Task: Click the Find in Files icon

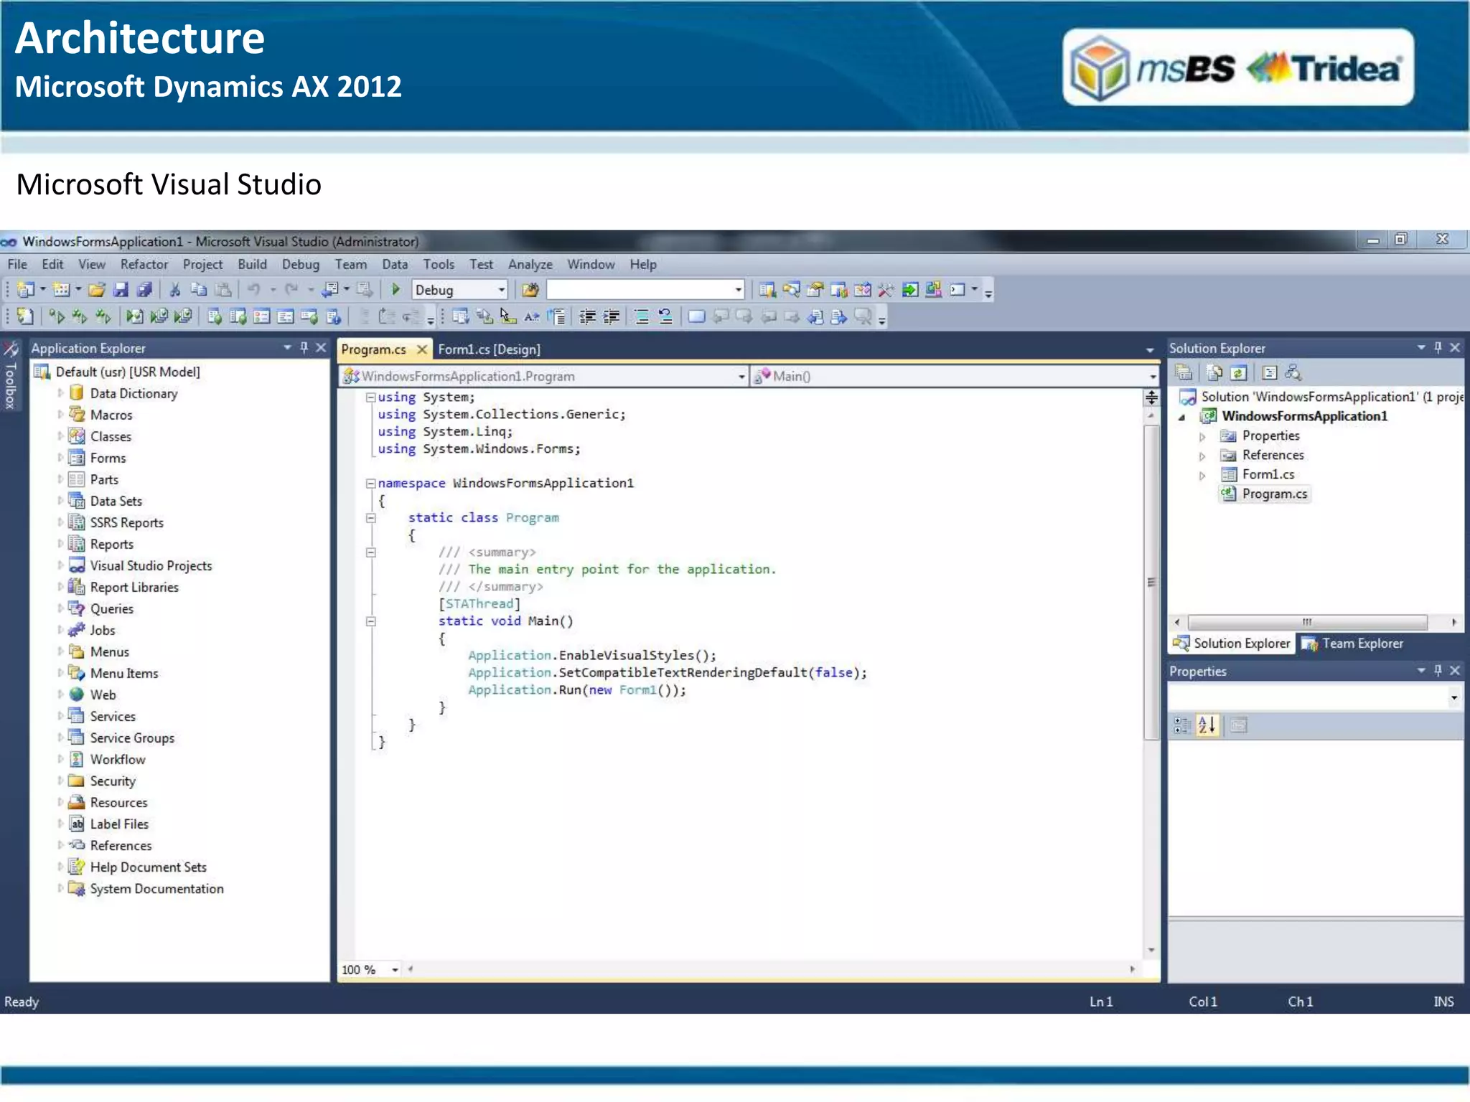Action: [x=530, y=290]
